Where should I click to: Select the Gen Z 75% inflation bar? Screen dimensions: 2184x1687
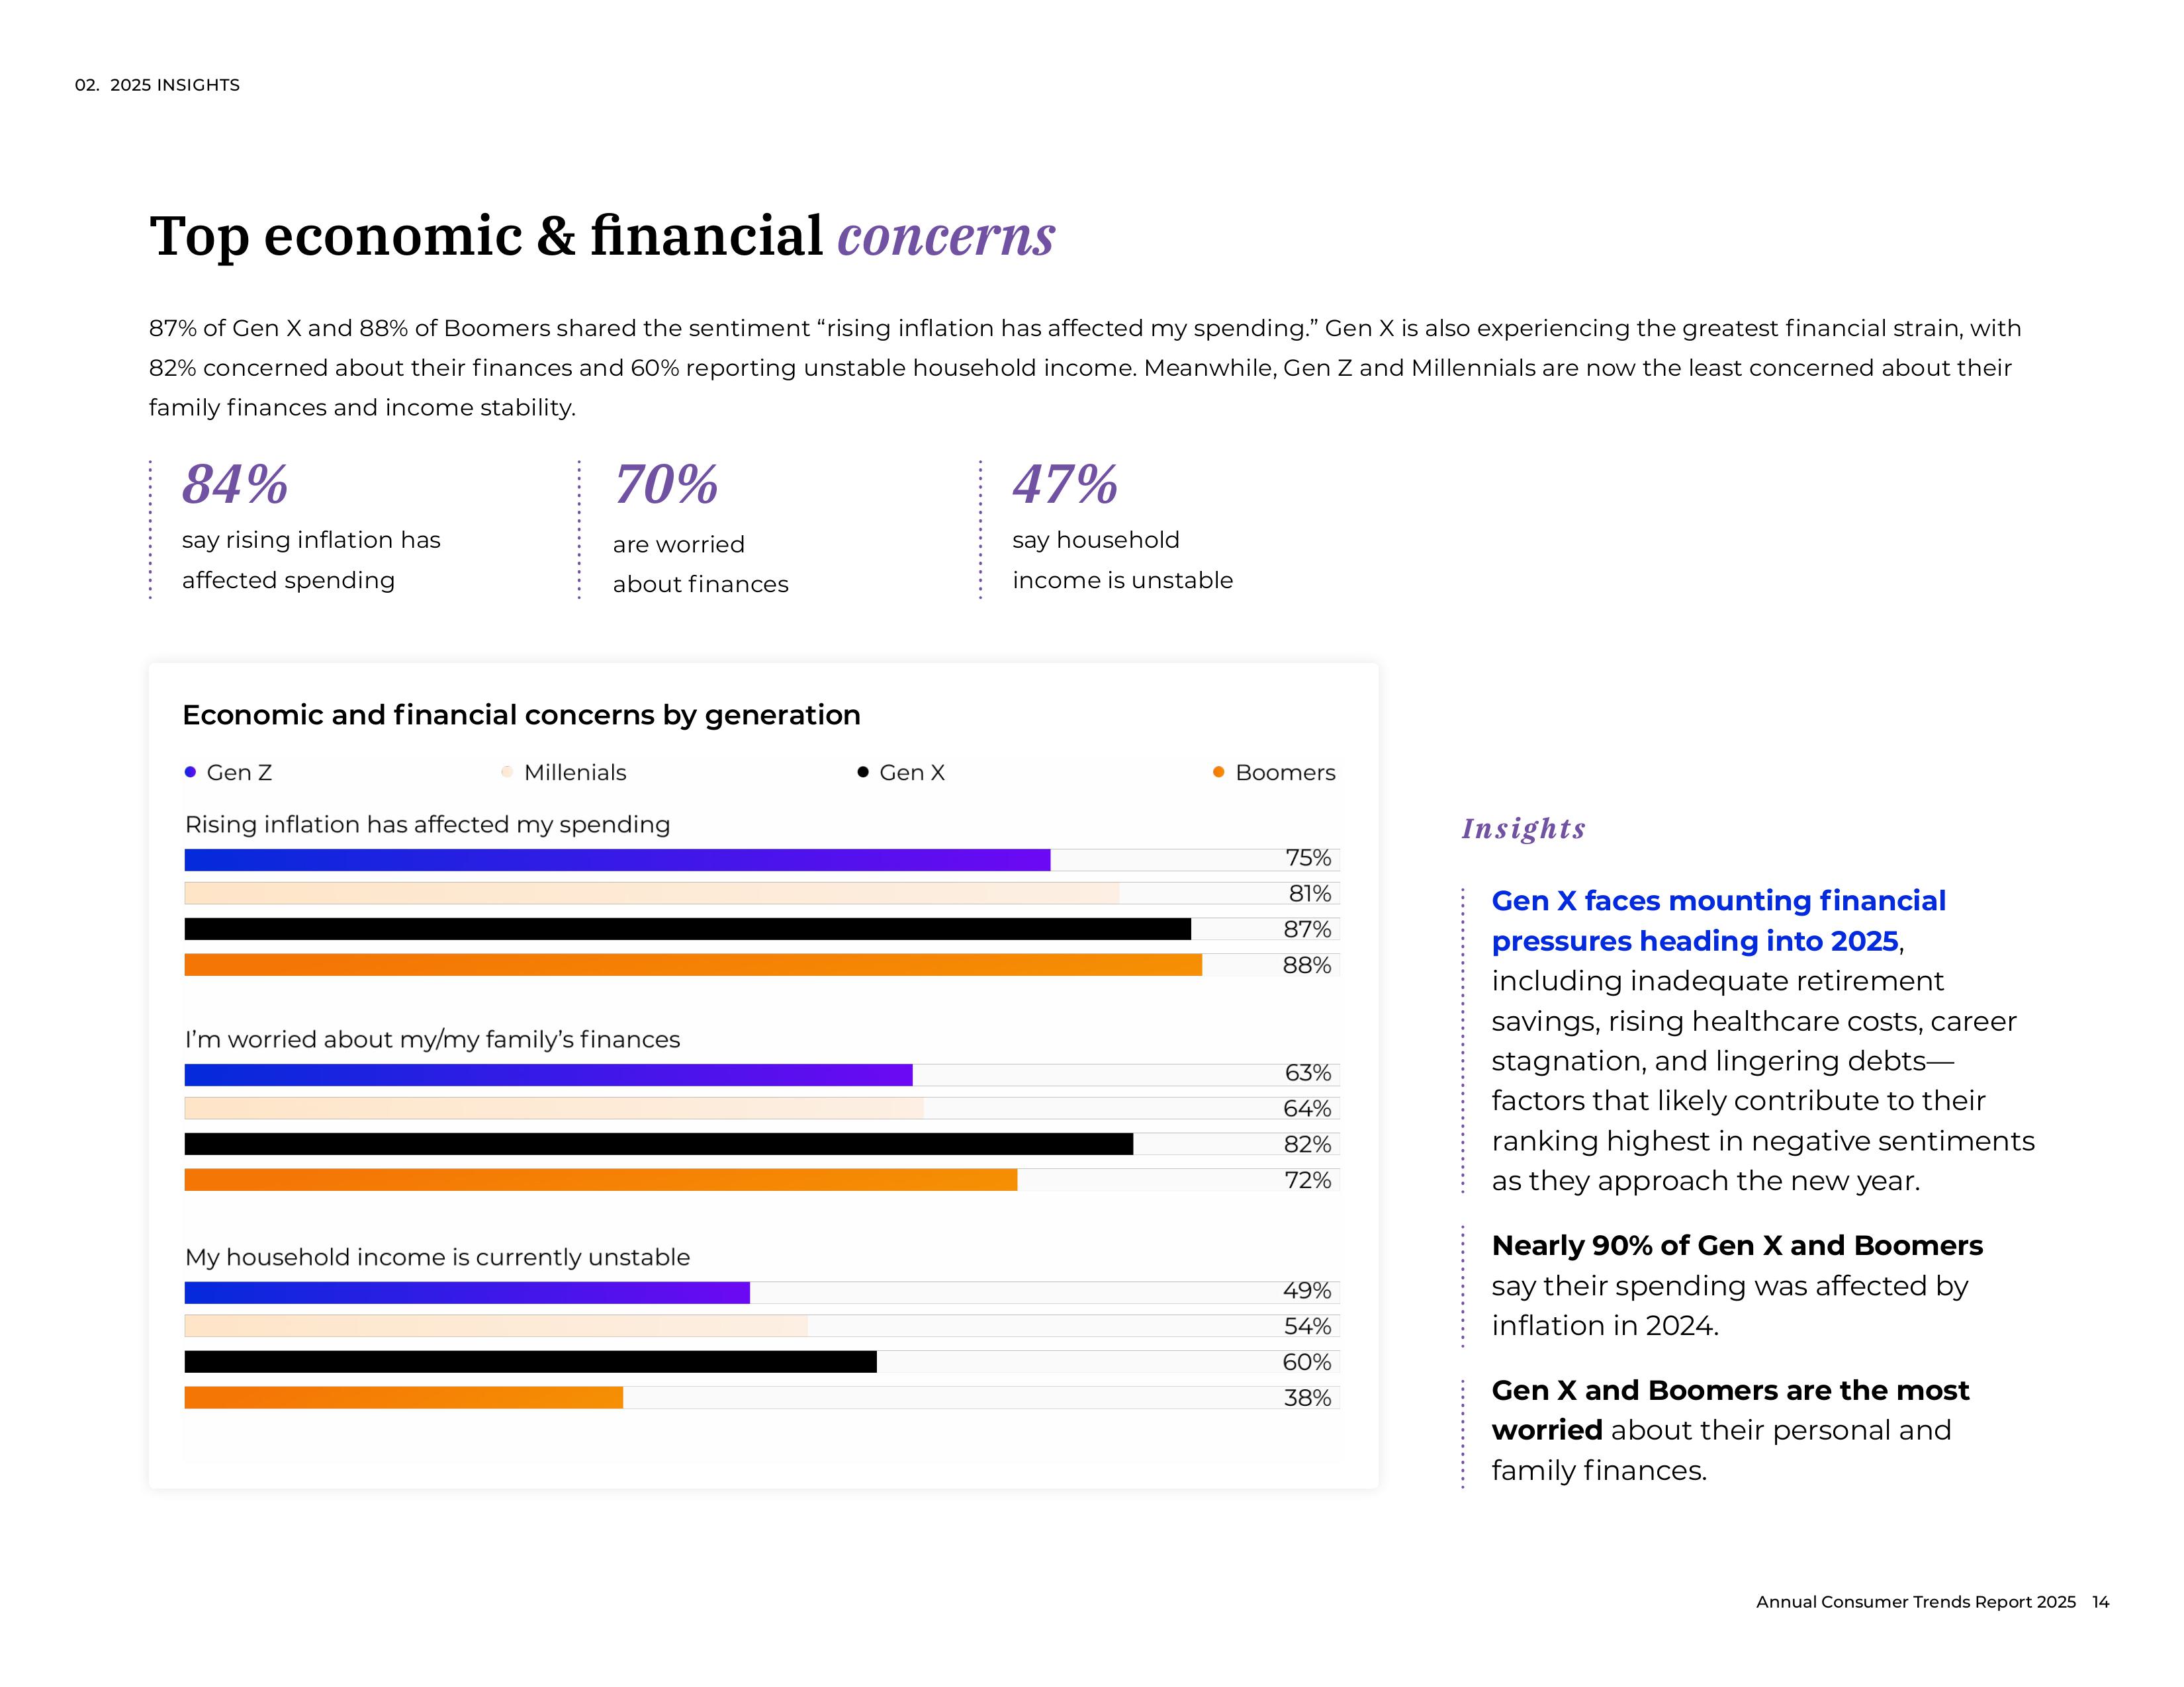(x=617, y=859)
